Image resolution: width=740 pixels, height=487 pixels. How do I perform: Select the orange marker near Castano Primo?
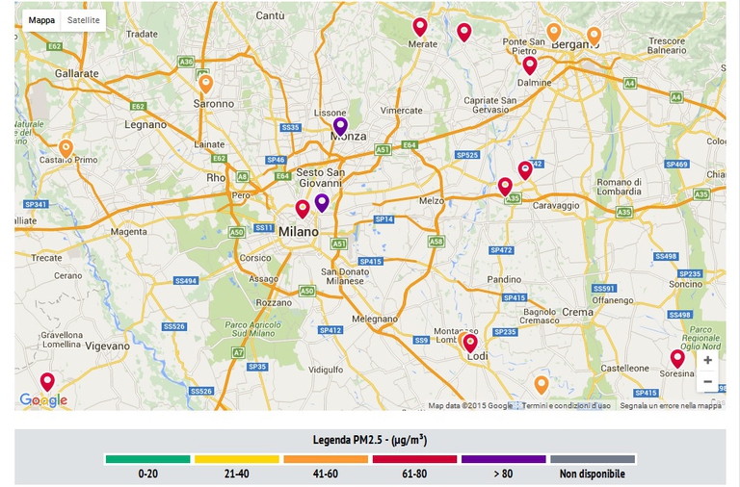point(66,147)
